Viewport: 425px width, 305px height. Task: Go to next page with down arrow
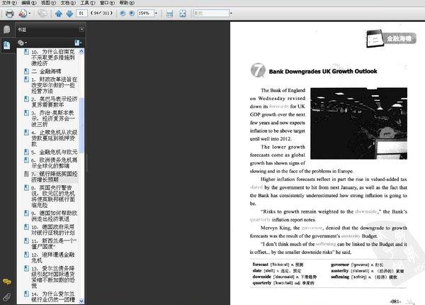click(69, 13)
